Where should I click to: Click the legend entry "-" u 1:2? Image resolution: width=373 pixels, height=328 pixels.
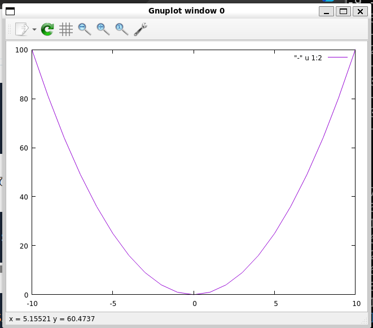coord(308,58)
